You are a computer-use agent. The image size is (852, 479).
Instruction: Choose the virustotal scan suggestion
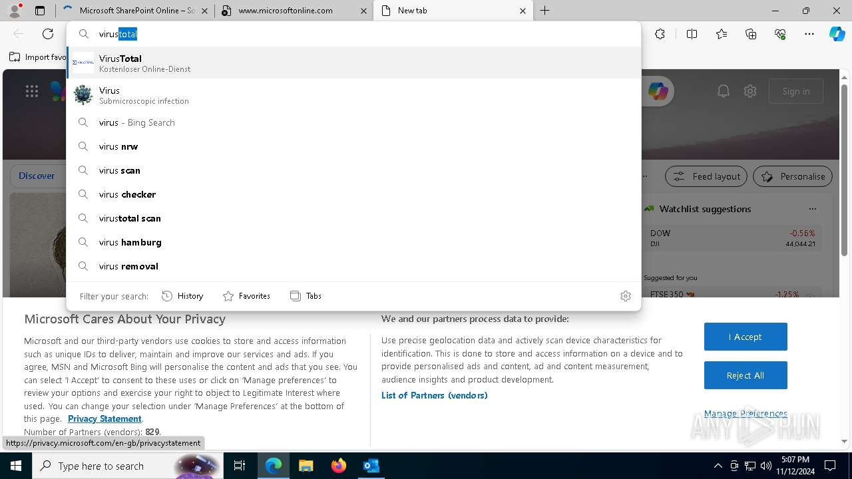click(x=353, y=218)
